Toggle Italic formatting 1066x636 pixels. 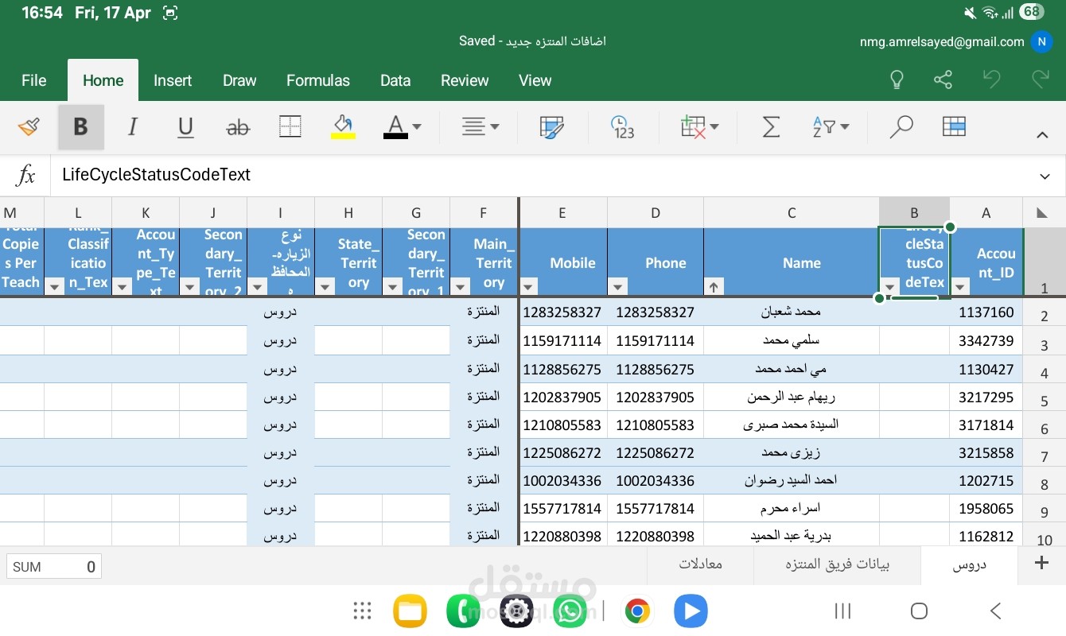point(133,127)
